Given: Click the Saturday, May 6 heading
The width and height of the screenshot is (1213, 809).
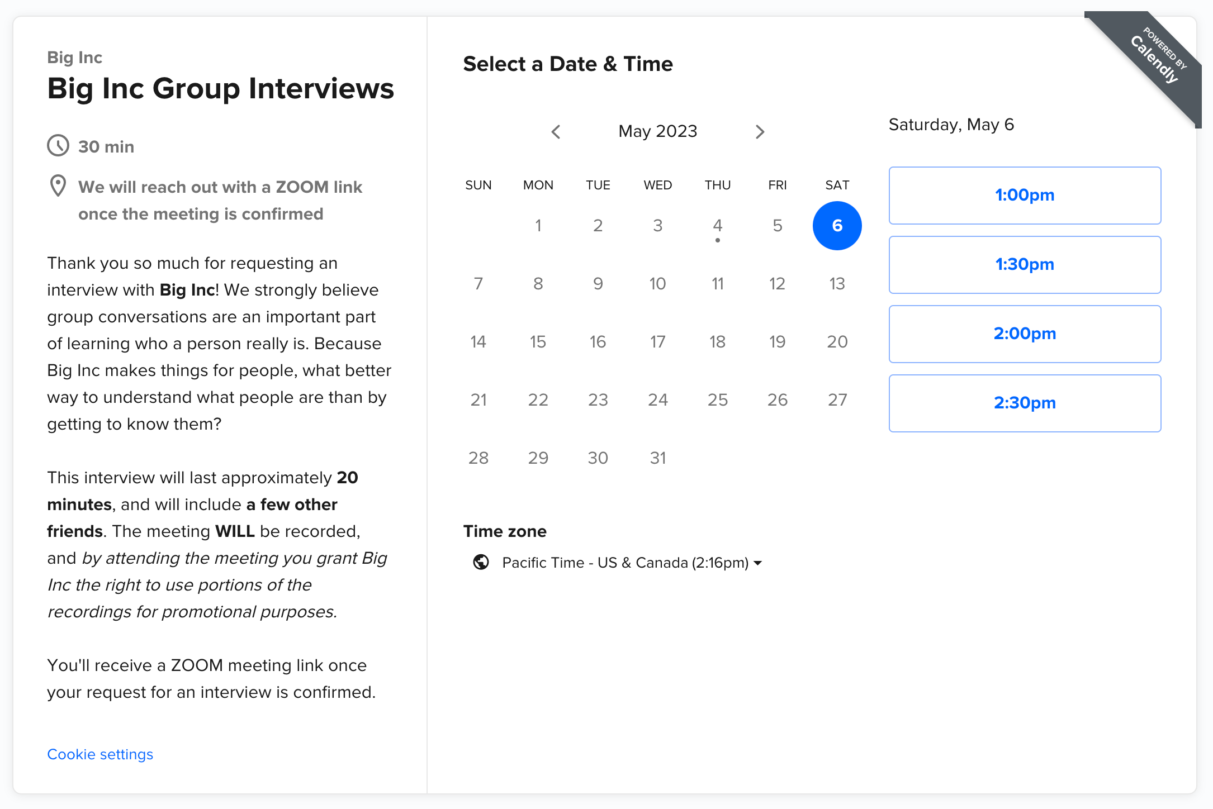Looking at the screenshot, I should pyautogui.click(x=951, y=125).
